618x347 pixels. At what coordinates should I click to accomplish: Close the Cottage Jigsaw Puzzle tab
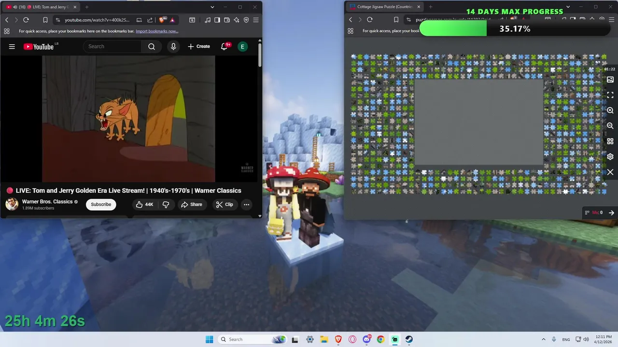419,7
